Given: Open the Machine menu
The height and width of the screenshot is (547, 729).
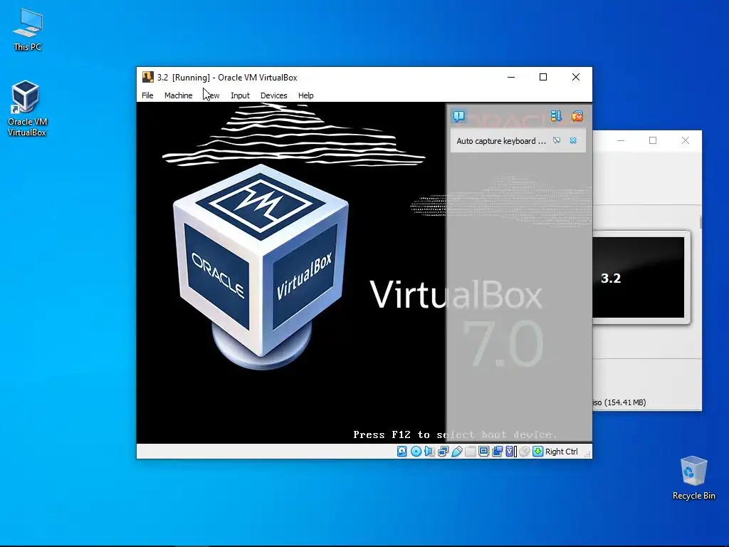Looking at the screenshot, I should (178, 95).
